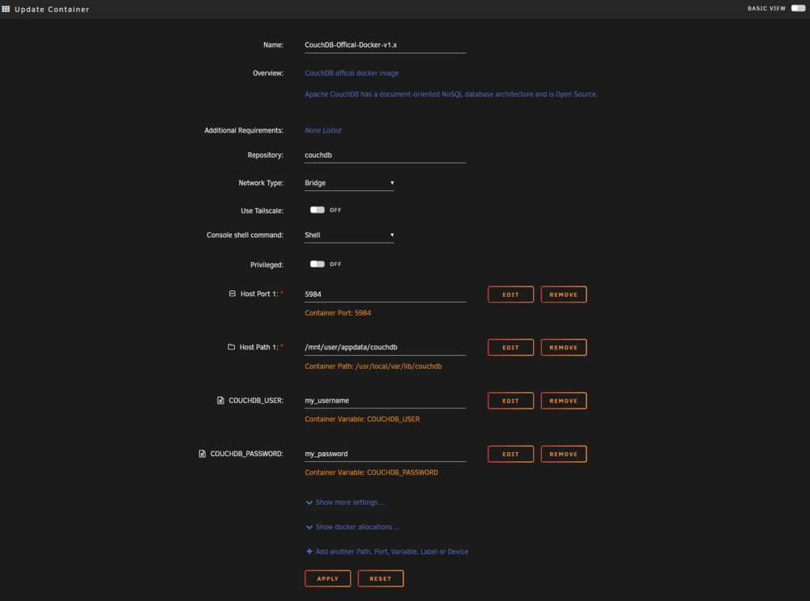Click 'Container Variable: COUCHDB_PASSWORD' text

coord(372,472)
